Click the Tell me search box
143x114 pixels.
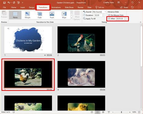click(100, 7)
